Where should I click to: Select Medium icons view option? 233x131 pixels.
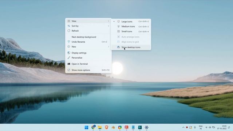(x=131, y=27)
